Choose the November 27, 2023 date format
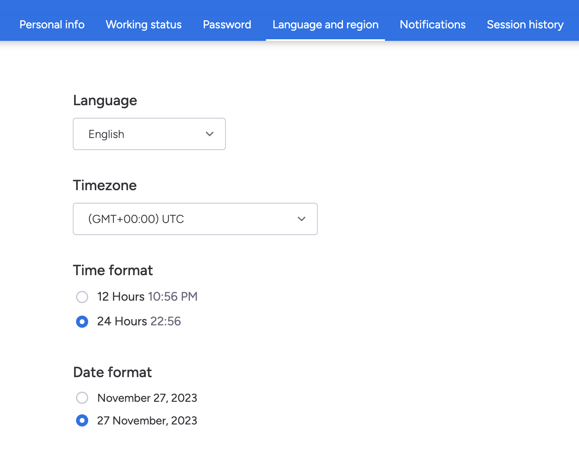This screenshot has width=579, height=454. (82, 398)
